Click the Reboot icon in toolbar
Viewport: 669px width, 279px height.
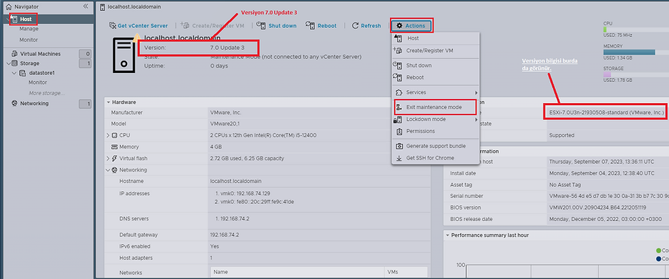[311, 25]
